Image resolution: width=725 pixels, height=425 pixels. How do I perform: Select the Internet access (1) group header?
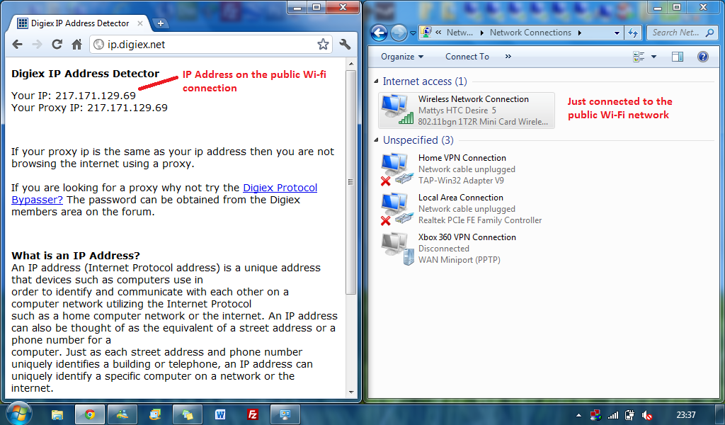point(425,81)
